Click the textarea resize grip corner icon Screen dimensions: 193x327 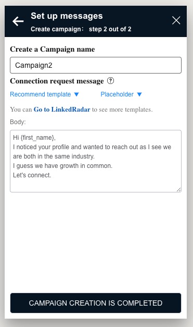tap(178, 189)
